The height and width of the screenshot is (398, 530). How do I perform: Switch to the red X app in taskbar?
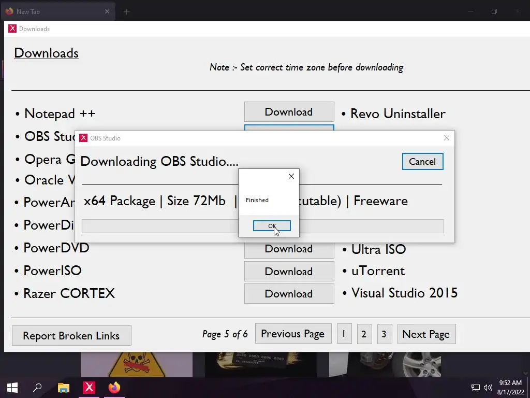[x=89, y=388]
